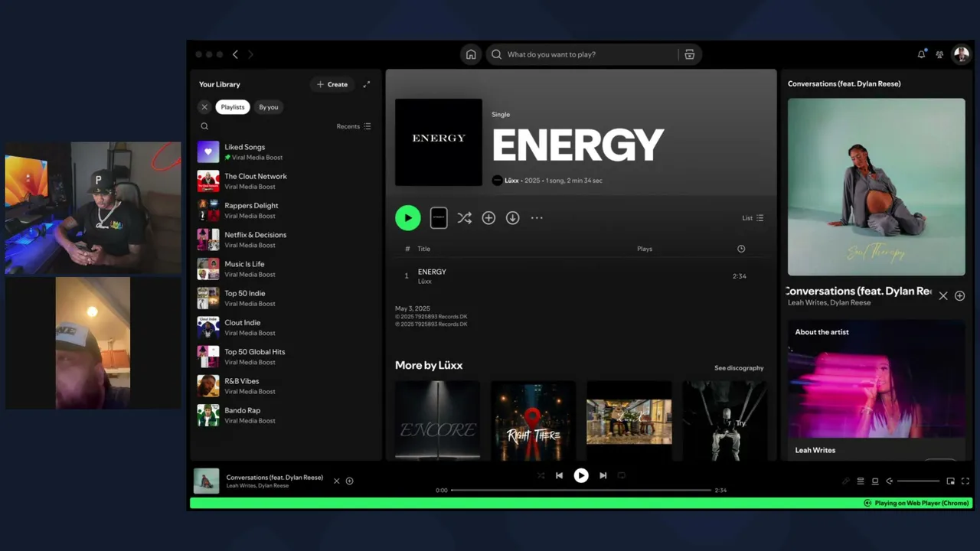The height and width of the screenshot is (551, 980).
Task: Click play in the bottom player bar
Action: [581, 475]
